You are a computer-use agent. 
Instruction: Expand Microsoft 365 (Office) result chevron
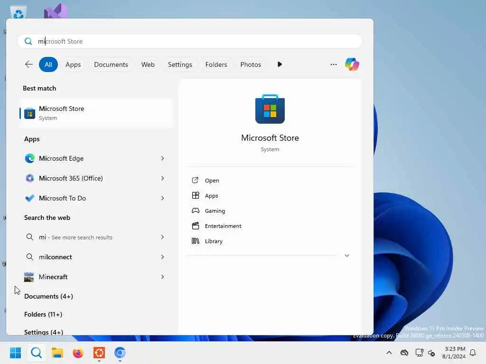point(162,178)
